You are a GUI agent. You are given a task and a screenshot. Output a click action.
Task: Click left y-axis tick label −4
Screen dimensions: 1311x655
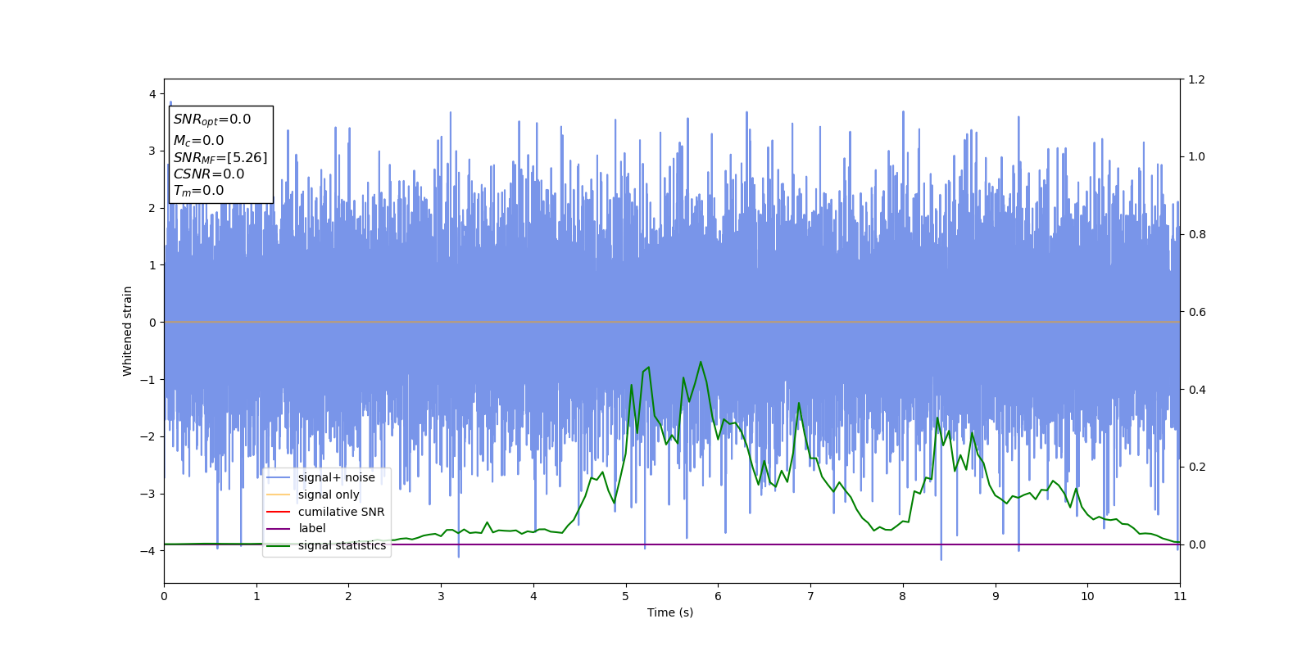coord(147,551)
